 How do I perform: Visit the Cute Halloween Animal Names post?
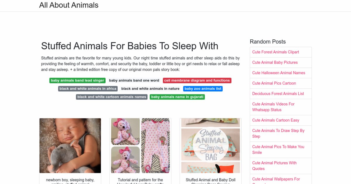(x=278, y=73)
